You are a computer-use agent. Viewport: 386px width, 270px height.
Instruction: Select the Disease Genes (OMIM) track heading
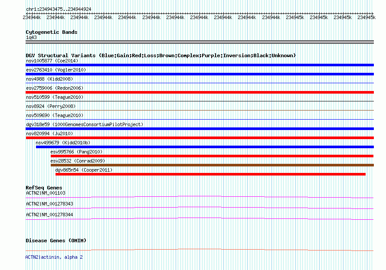(56, 241)
